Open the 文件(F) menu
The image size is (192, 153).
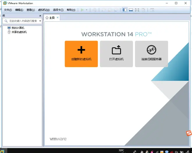click(8, 10)
